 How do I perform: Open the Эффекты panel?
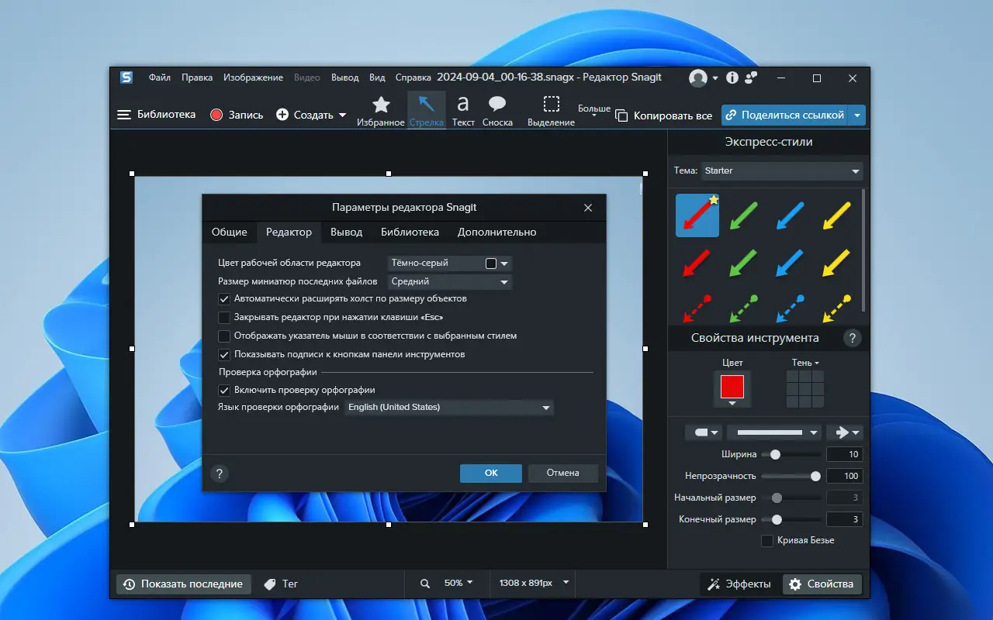(739, 584)
